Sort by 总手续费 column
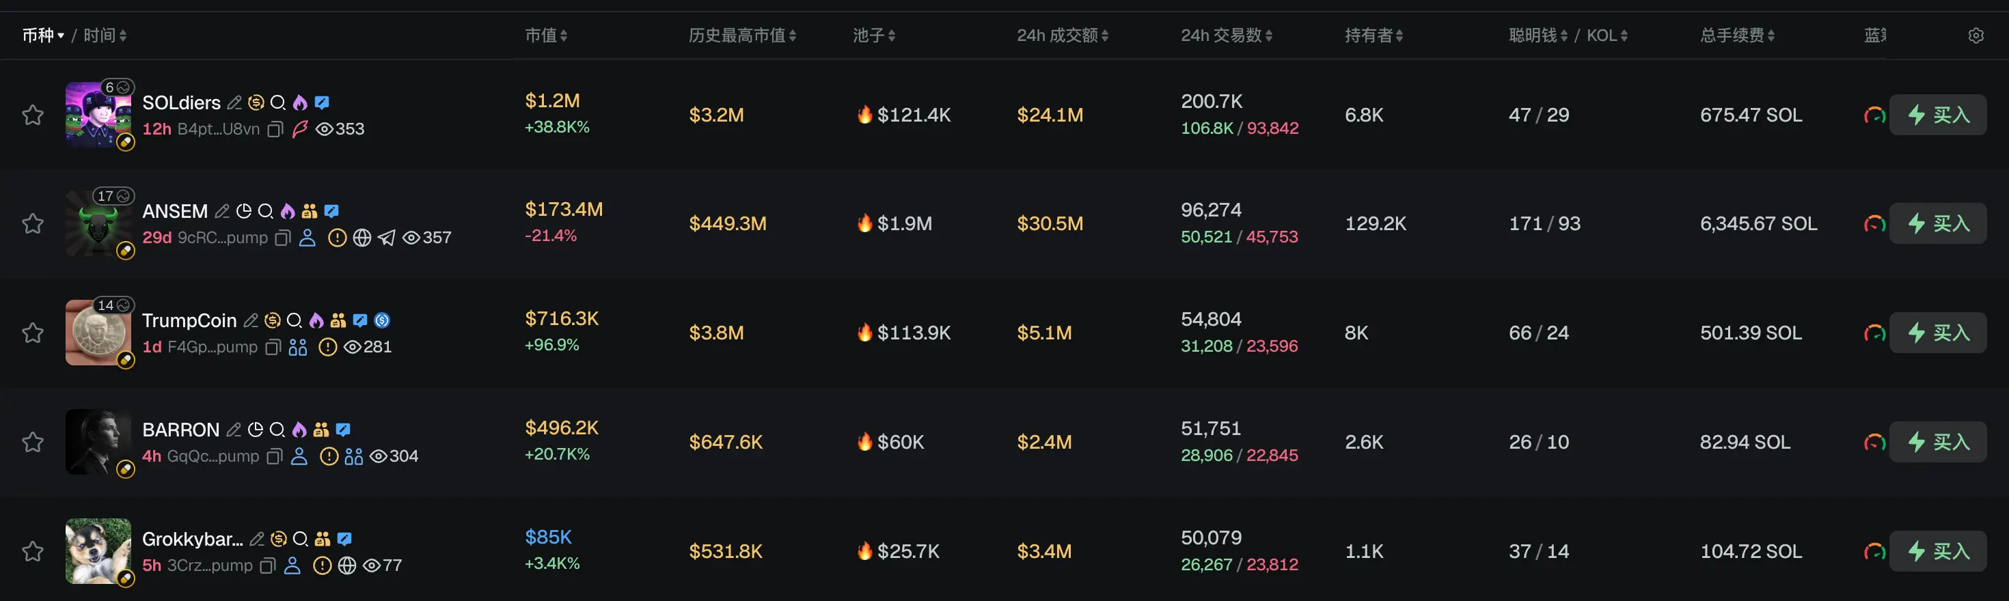This screenshot has width=2009, height=601. point(1738,36)
